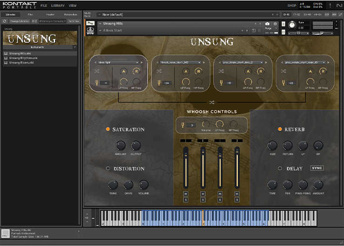Screen dimensions: 344x246
Task: Open the fourth slot sample dropdown
Action: click(305, 63)
